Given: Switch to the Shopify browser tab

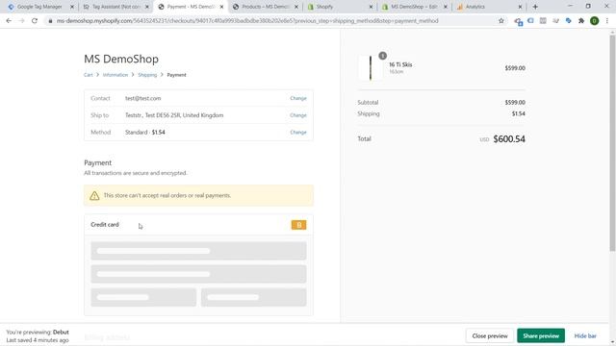Looking at the screenshot, I should click(324, 7).
